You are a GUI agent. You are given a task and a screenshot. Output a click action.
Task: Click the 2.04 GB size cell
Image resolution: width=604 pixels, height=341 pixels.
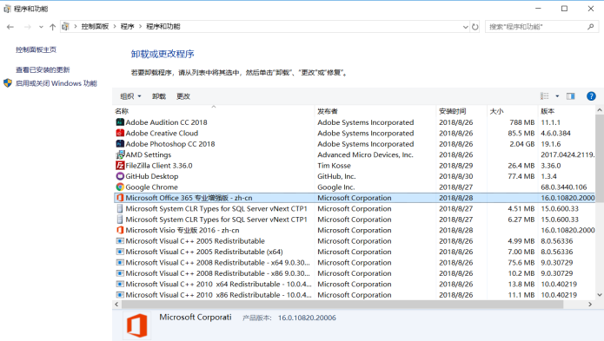tap(522, 144)
